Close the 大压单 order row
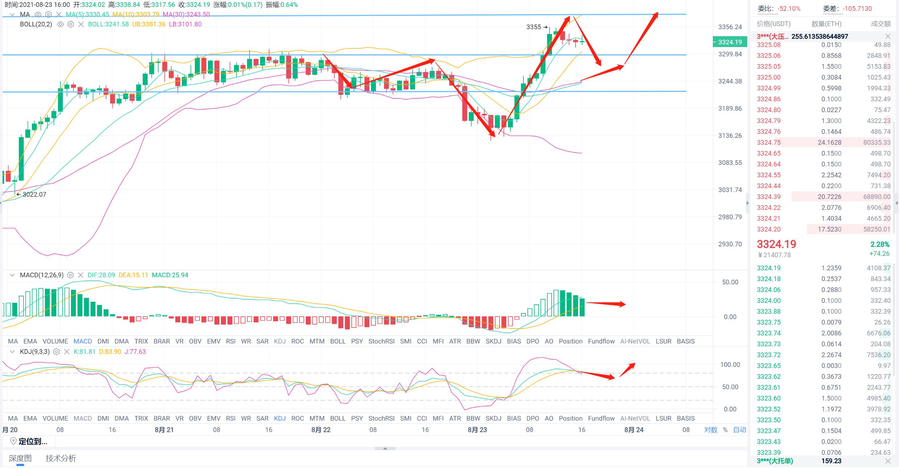899x470 pixels. pos(887,37)
